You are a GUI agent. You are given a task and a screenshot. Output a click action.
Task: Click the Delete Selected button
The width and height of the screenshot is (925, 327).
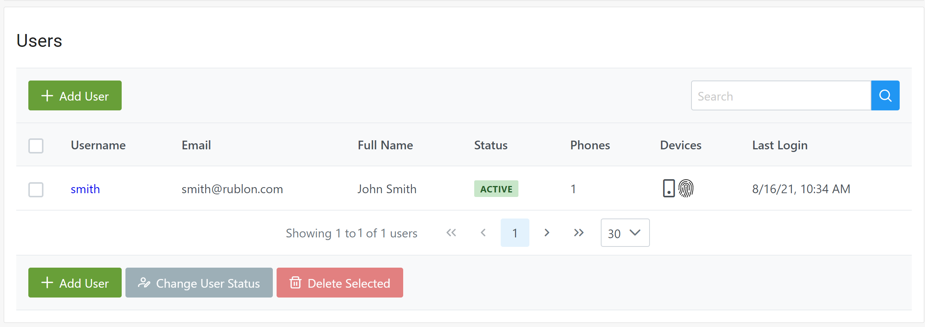(340, 283)
